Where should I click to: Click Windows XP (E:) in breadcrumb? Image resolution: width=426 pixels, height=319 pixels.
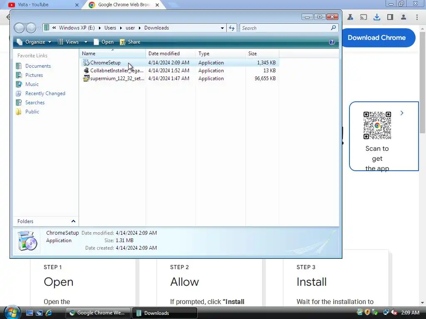[x=77, y=28]
